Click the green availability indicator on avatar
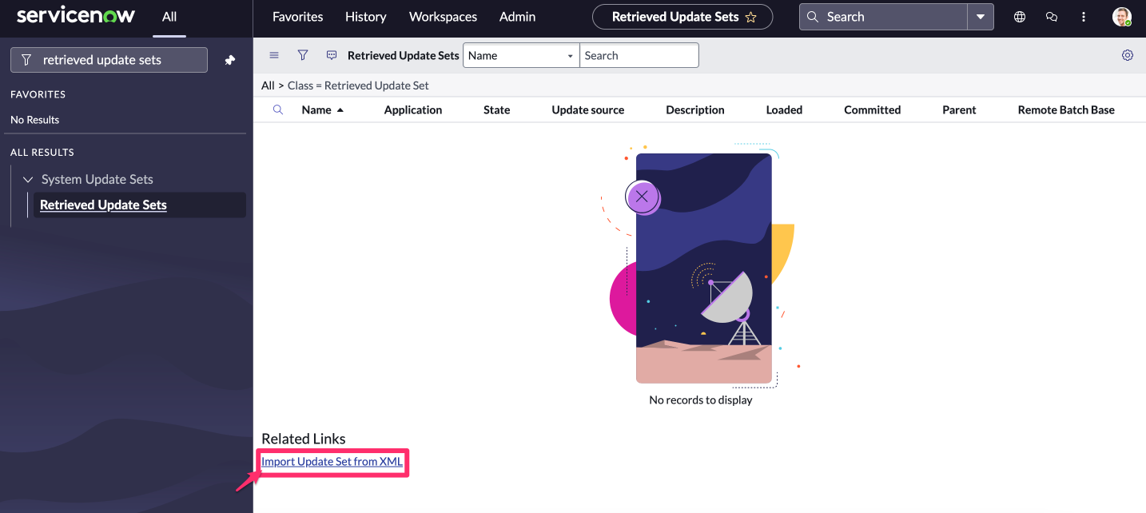The height and width of the screenshot is (513, 1146). coord(1129,23)
